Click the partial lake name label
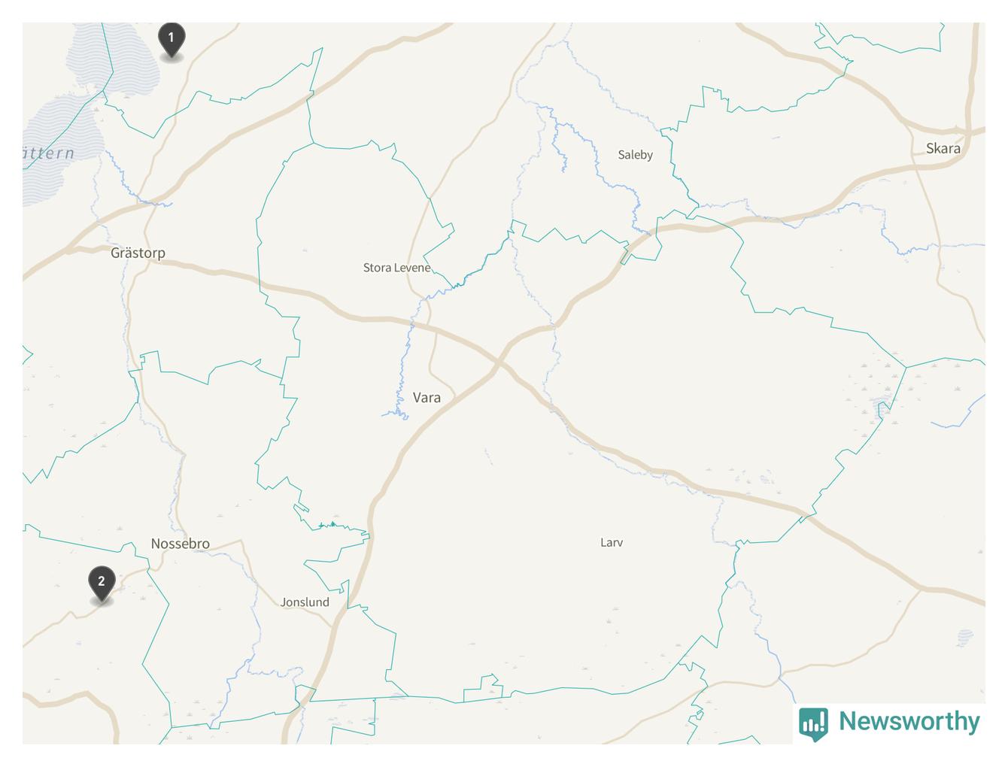 (x=48, y=153)
